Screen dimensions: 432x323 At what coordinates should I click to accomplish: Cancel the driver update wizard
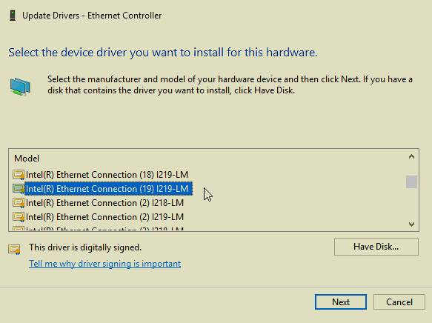pos(399,302)
